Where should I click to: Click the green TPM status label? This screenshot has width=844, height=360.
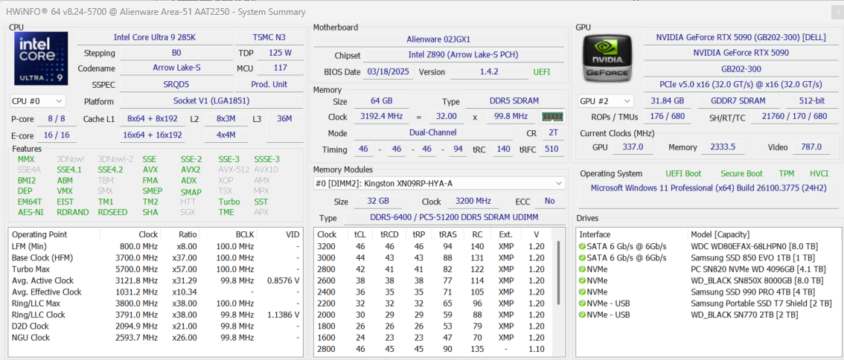[786, 174]
